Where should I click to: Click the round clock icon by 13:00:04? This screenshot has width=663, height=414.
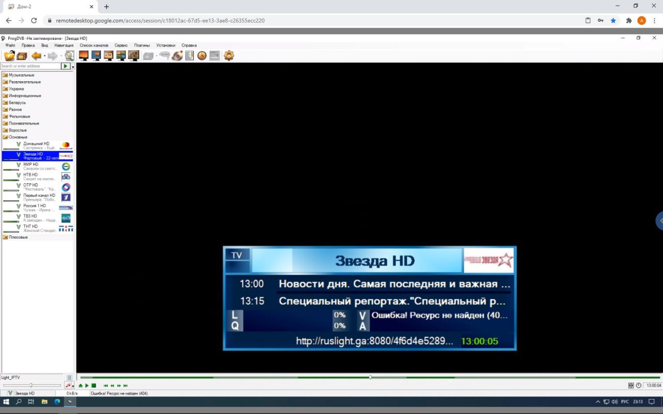point(638,386)
